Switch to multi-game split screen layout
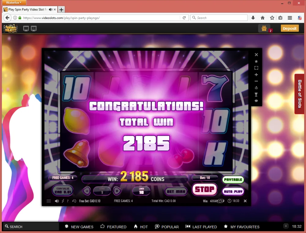The image size is (306, 233). 34,28
